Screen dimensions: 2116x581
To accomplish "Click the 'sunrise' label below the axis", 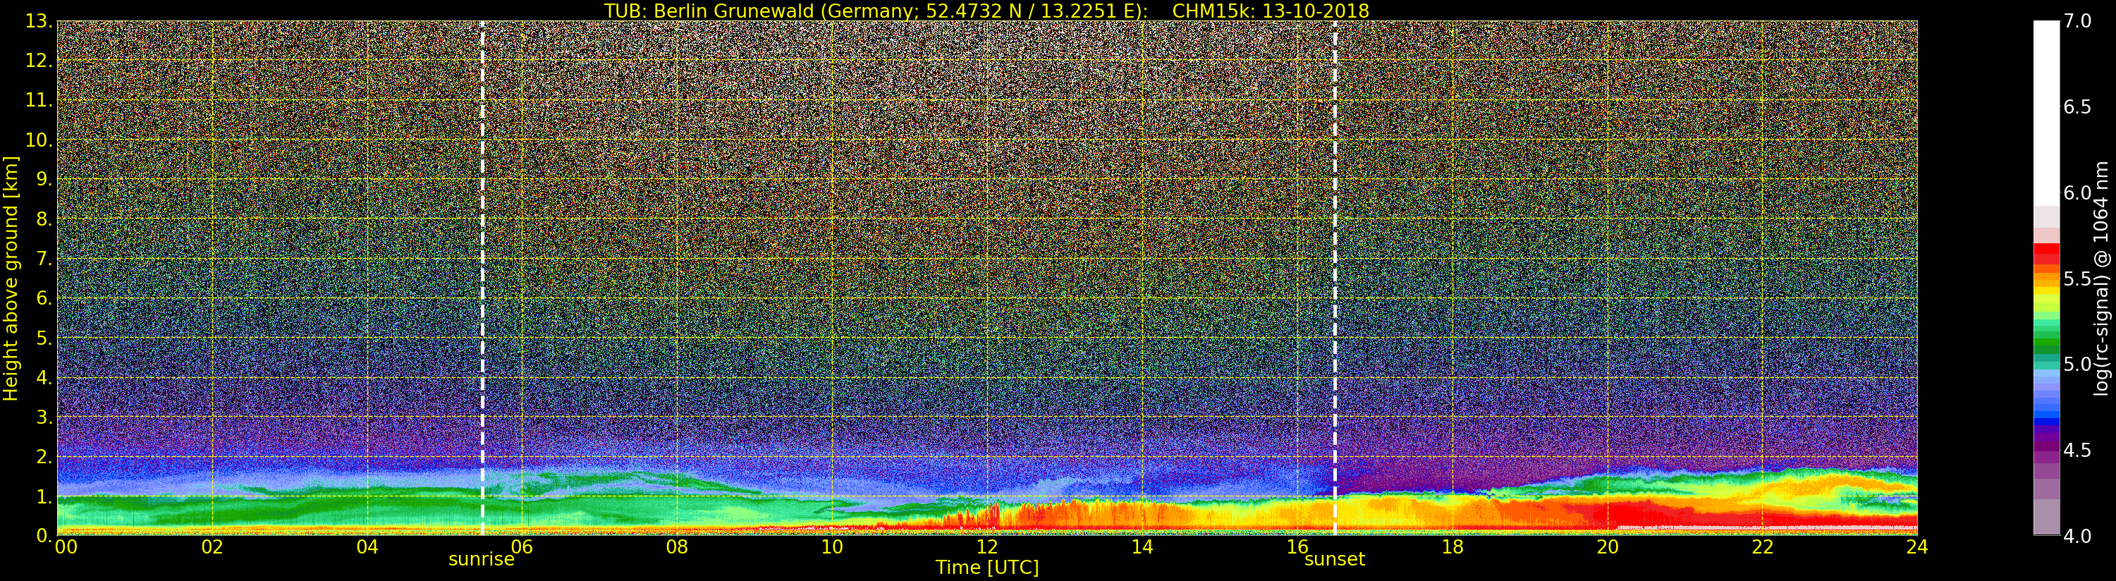I will 482,560.
